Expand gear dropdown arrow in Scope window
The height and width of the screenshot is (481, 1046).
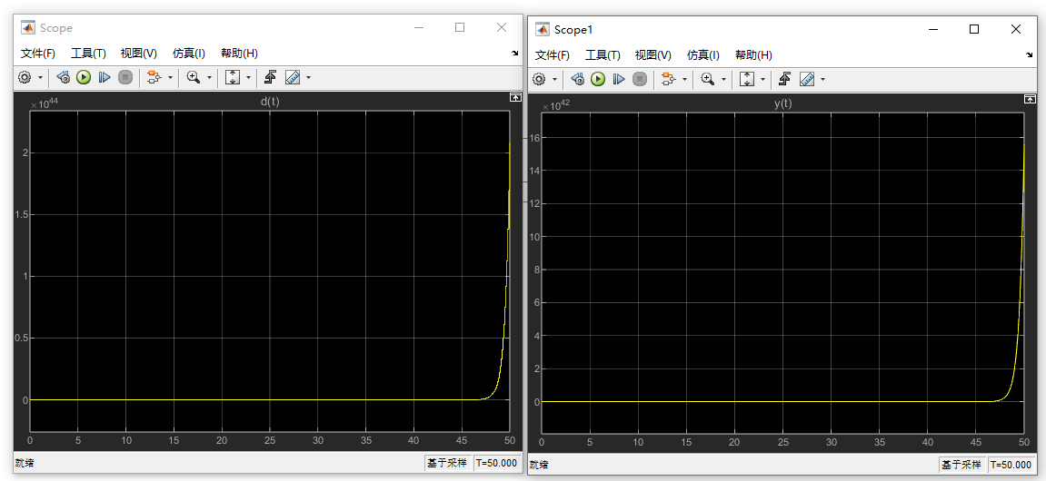pos(40,77)
